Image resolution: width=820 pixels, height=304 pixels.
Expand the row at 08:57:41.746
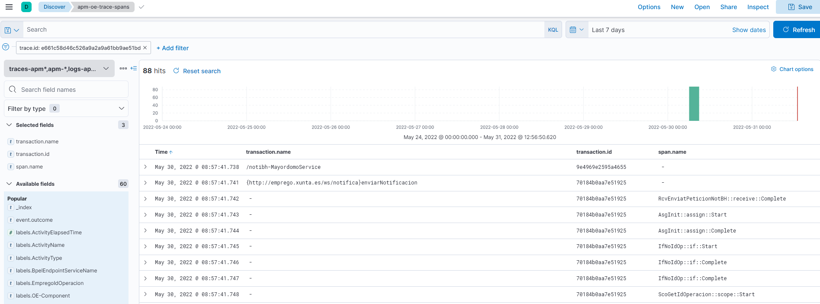(145, 262)
